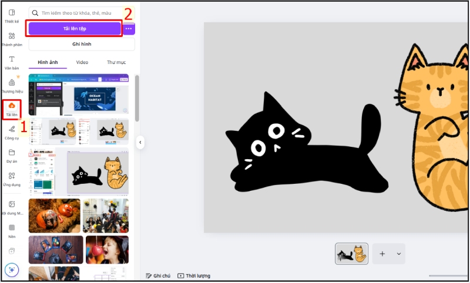The width and height of the screenshot is (470, 283).
Task: Collapse the side panel with arrow handle
Action: tap(140, 142)
